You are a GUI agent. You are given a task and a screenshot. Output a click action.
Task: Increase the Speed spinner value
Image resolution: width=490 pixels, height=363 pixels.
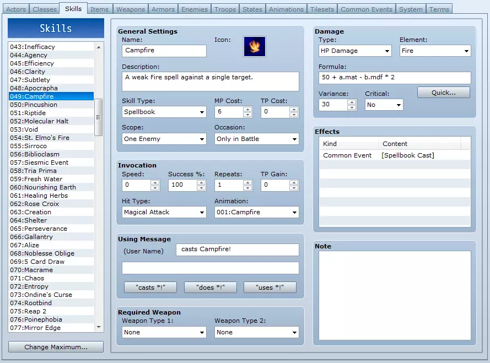155,182
